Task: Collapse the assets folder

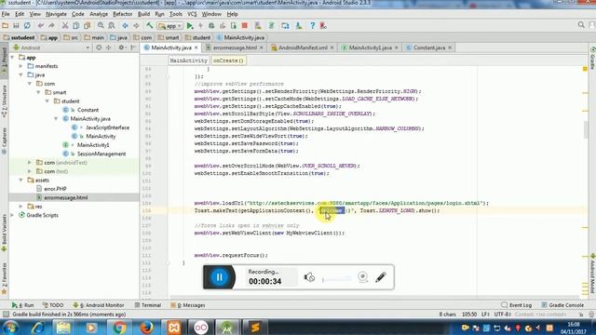Action: pyautogui.click(x=21, y=180)
